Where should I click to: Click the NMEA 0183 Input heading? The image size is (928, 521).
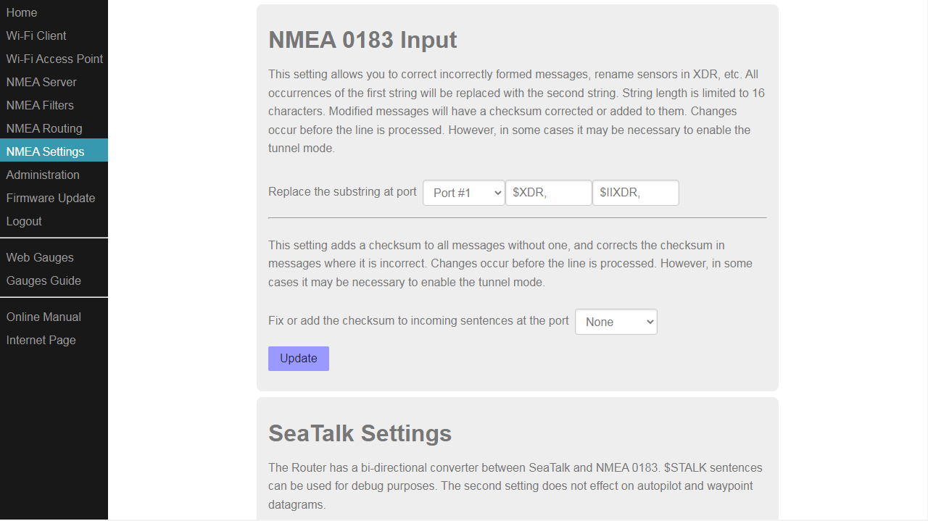click(x=362, y=40)
